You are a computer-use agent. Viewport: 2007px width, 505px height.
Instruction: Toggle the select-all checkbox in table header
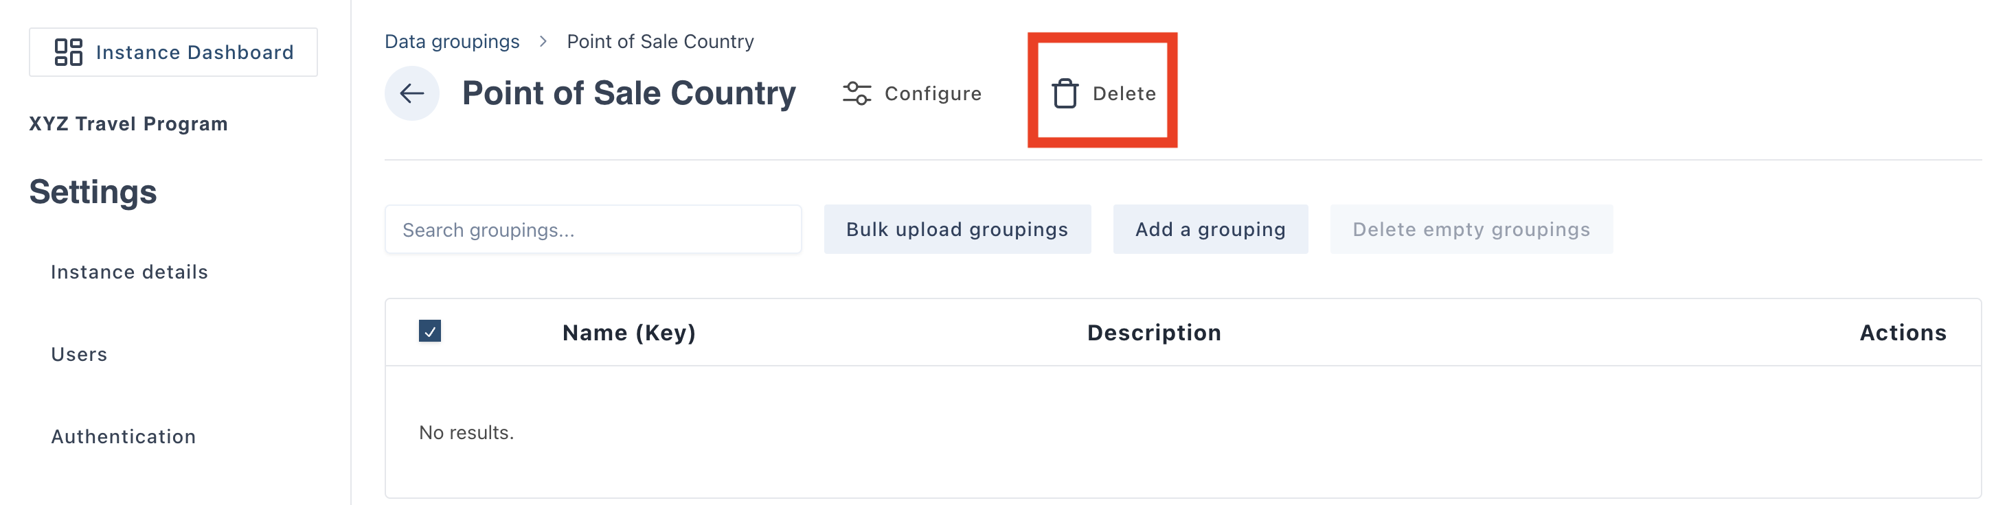[x=429, y=331]
